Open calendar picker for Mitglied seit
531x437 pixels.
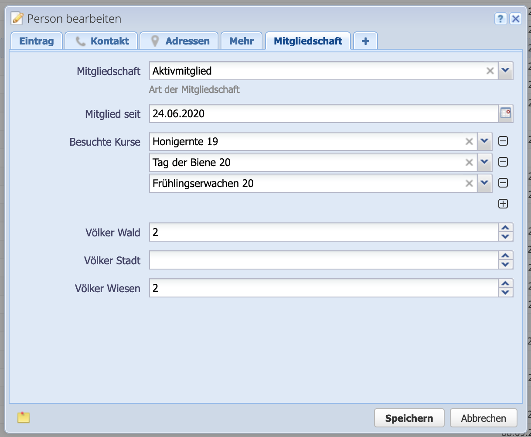pyautogui.click(x=506, y=113)
